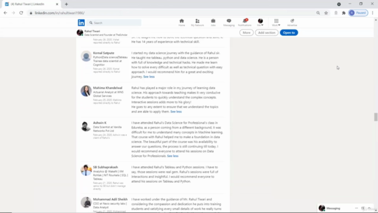
Task: Open Messaging icon in top nav
Action: [229, 22]
